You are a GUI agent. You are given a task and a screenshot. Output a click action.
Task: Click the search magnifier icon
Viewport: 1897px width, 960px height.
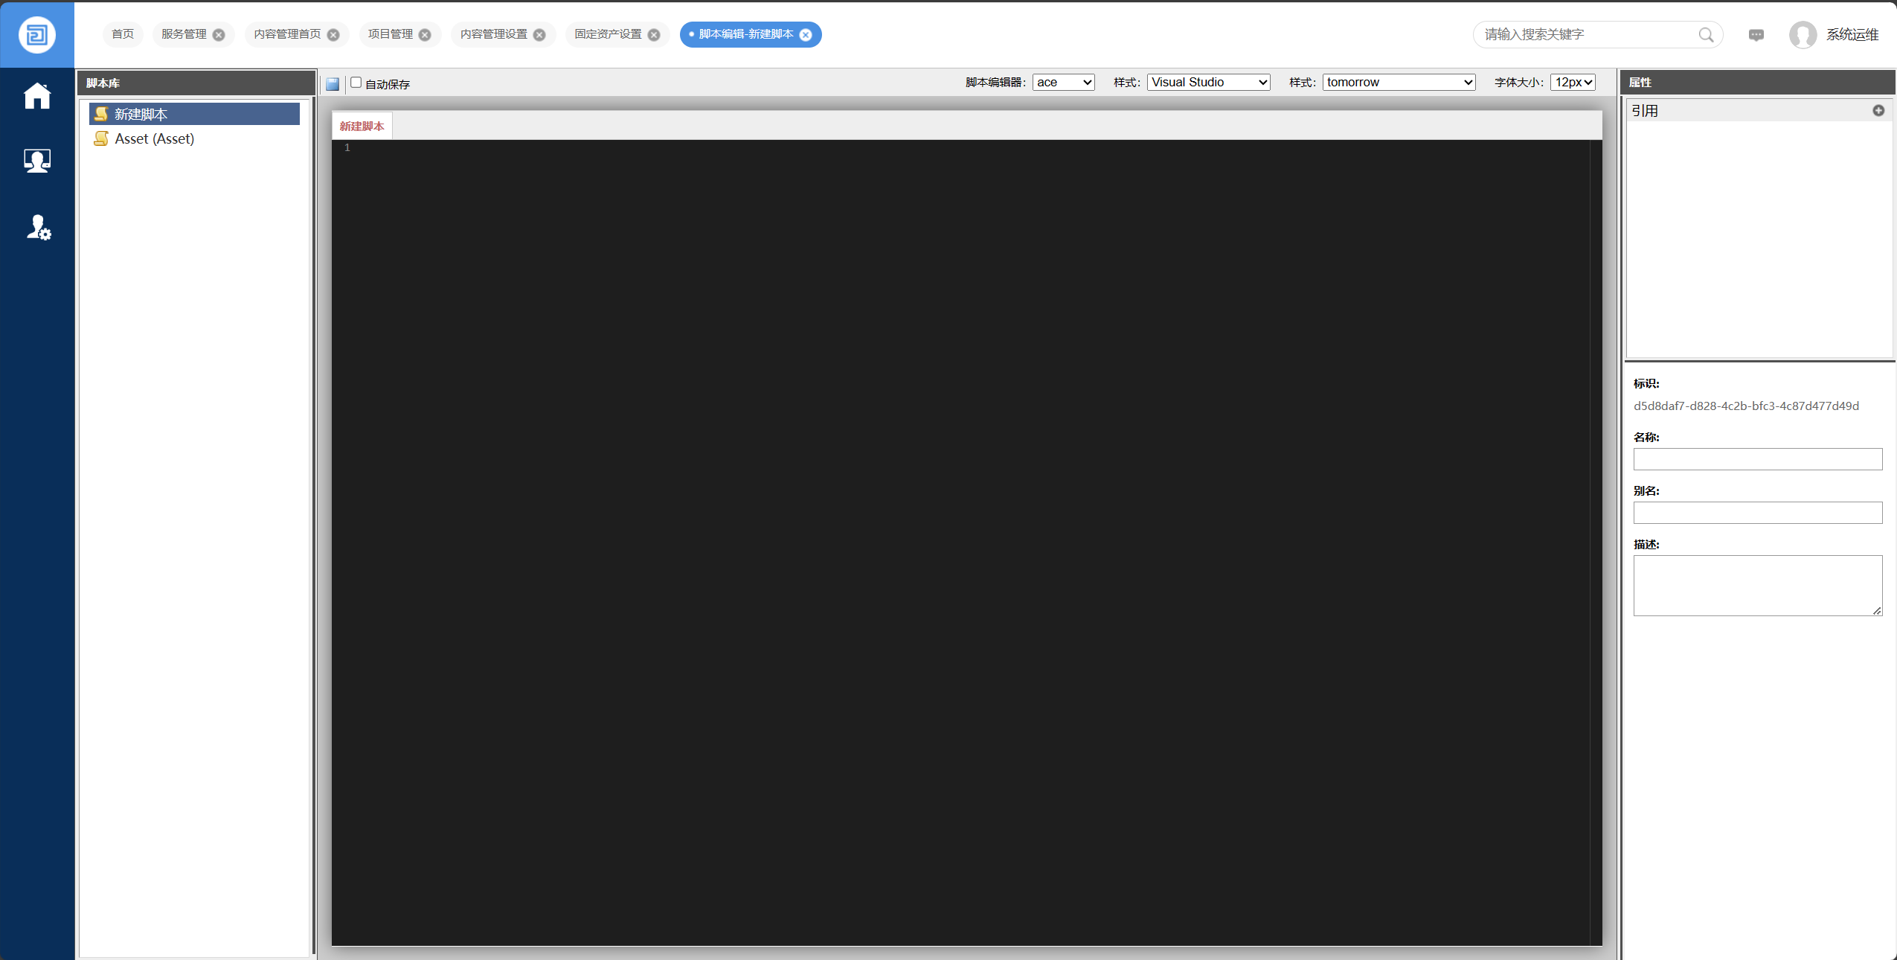point(1706,35)
